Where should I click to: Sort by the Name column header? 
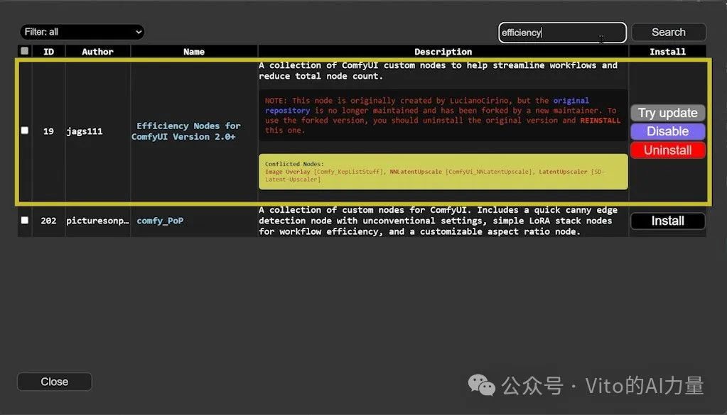(194, 52)
